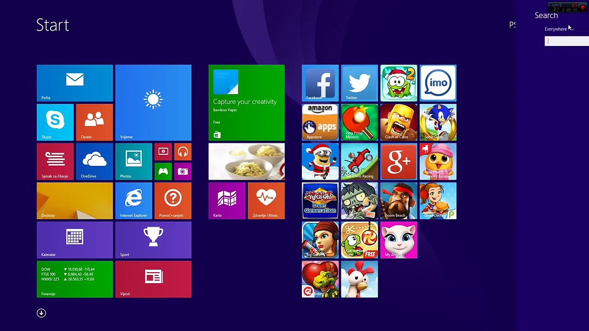This screenshot has height=331, width=589.
Task: Open the Vrijeme weather tile
Action: tap(153, 103)
